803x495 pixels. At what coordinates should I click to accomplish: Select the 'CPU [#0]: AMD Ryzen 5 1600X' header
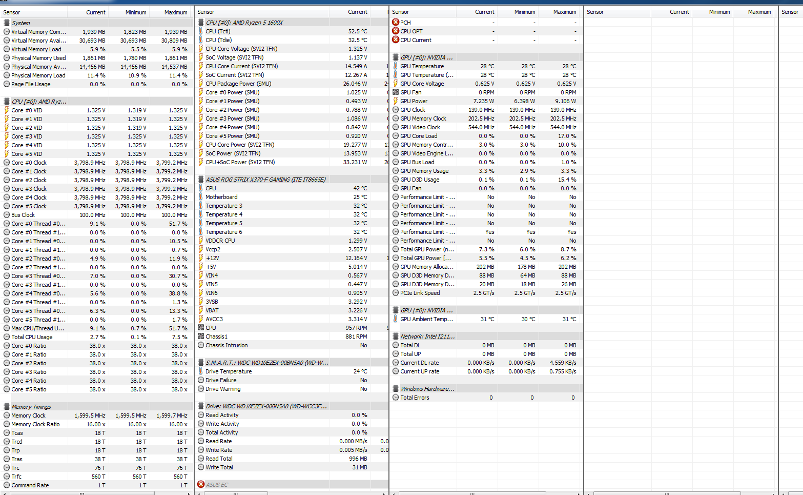coord(244,23)
